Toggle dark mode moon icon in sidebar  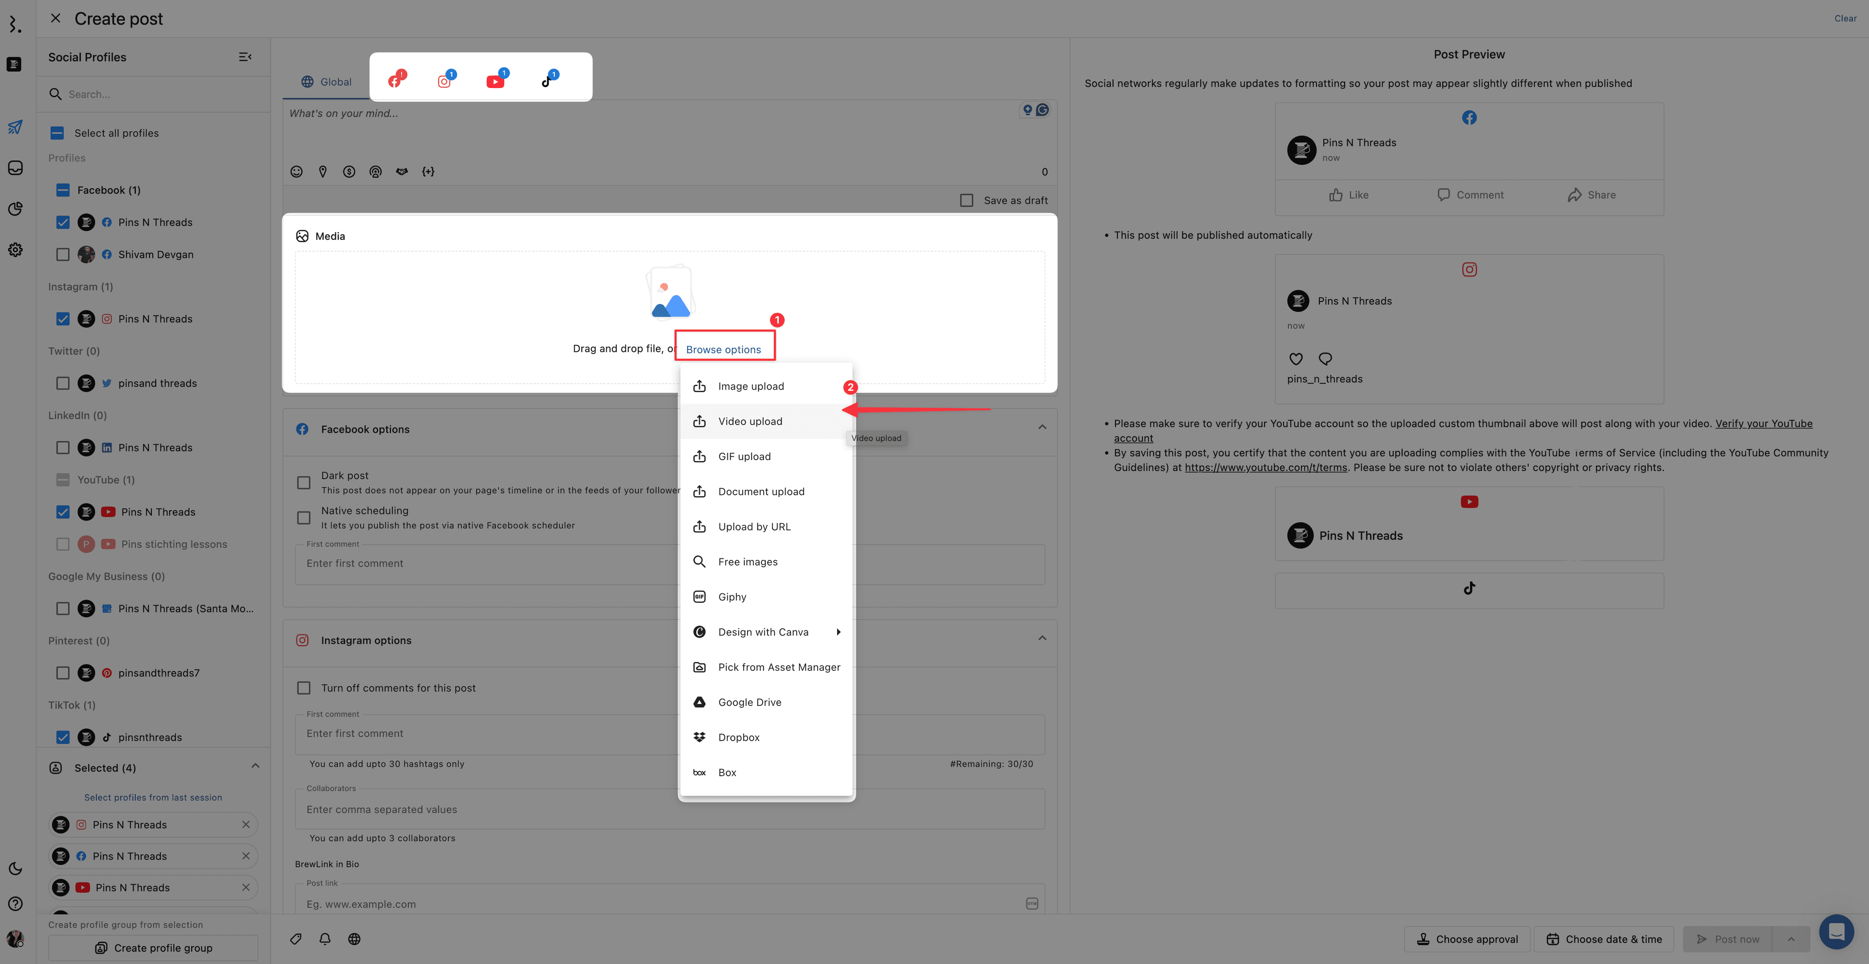point(15,868)
